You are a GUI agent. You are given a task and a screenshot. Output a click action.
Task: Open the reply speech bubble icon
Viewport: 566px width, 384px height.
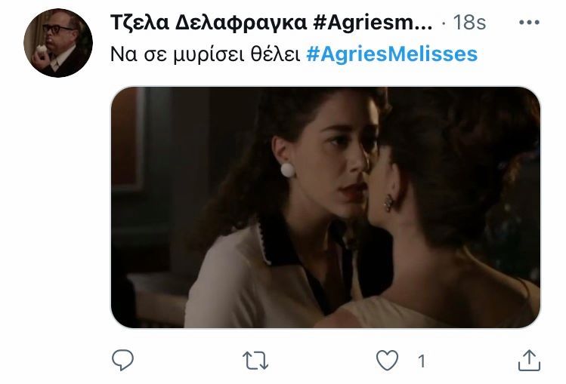(122, 360)
